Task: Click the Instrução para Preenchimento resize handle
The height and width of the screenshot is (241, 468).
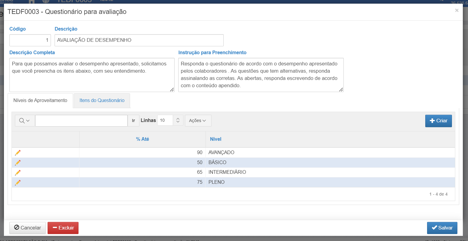Action: pos(341,89)
